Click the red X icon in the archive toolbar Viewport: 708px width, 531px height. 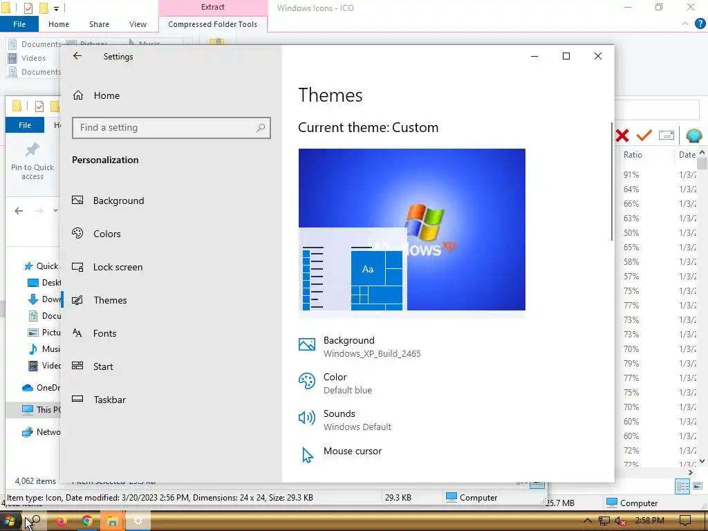click(622, 136)
